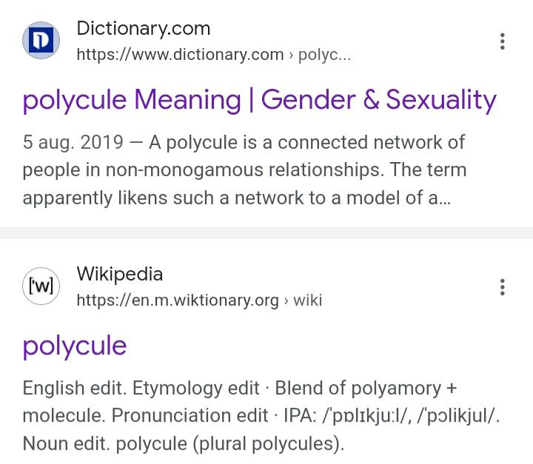The height and width of the screenshot is (464, 533).
Task: Open the 'polycule Meaning | Gender & Sexuality' link
Action: (259, 99)
